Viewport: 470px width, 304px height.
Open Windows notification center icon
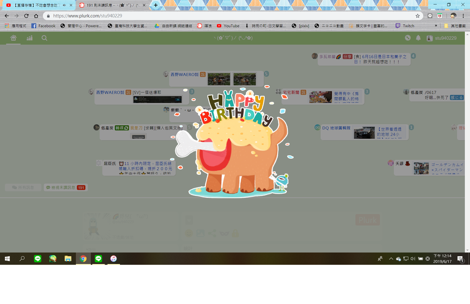click(461, 259)
